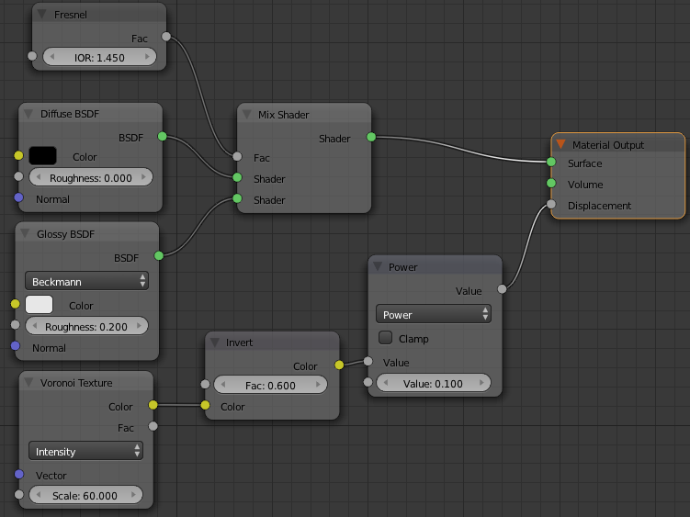Open the Voronoi Intensity coloring dropdown
Screen dimensions: 690x517
tap(85, 451)
